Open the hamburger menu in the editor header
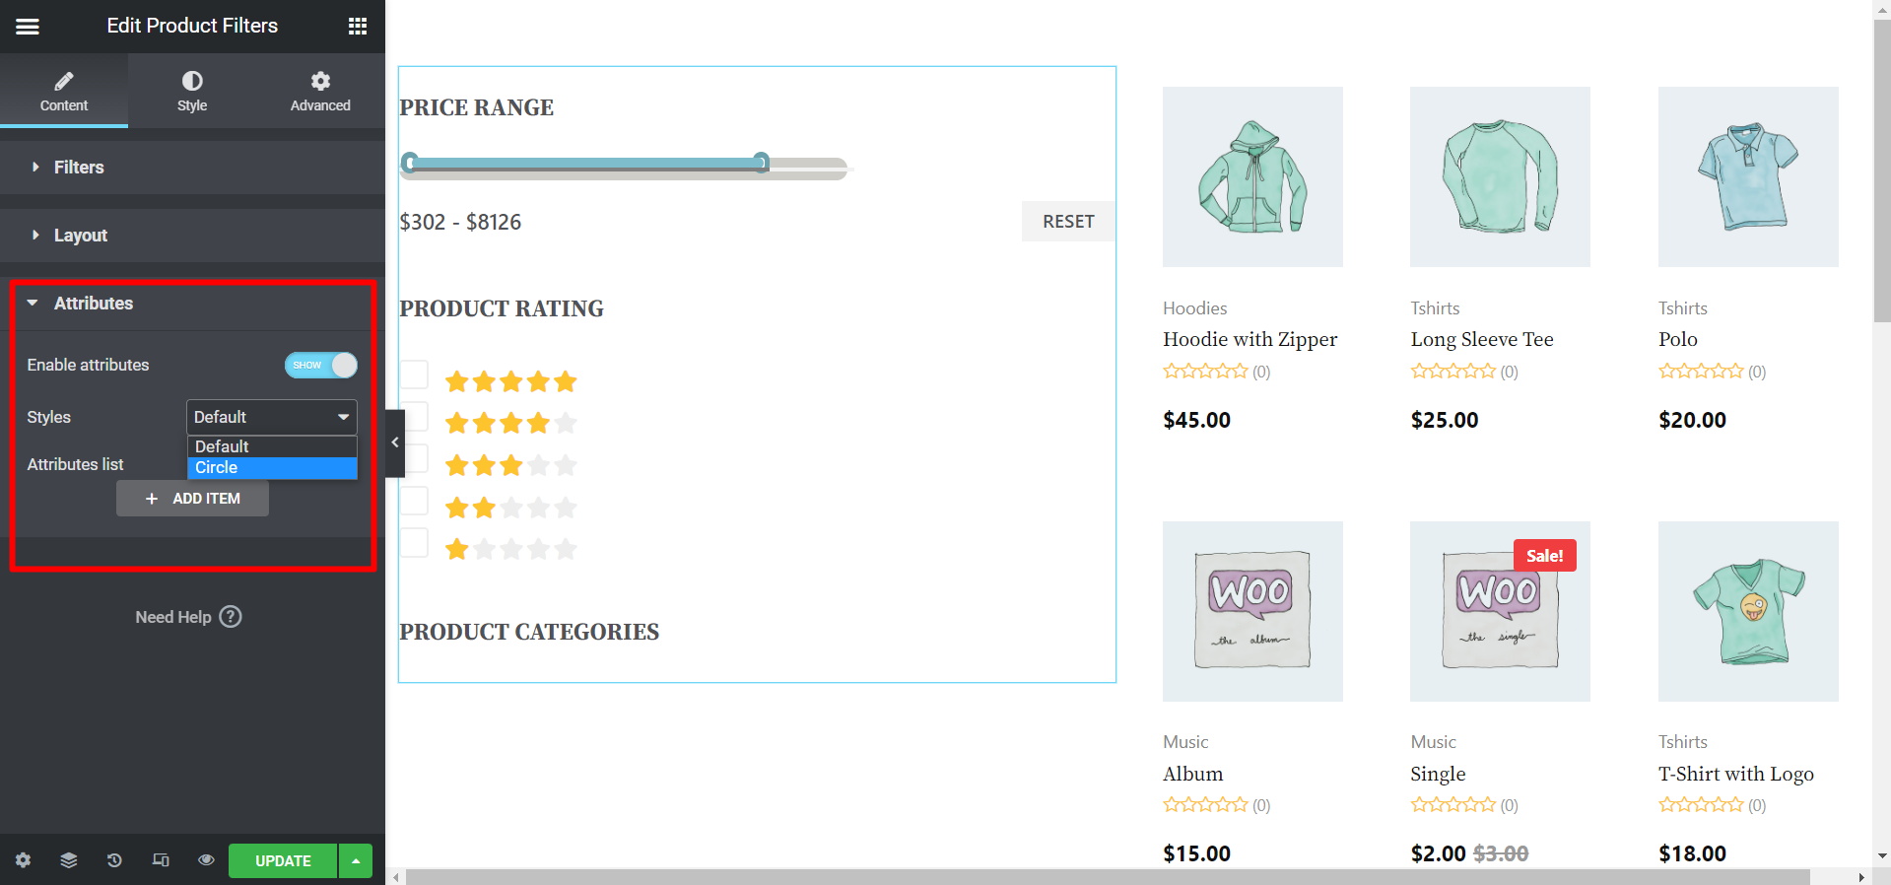1891x885 pixels. 28,27
